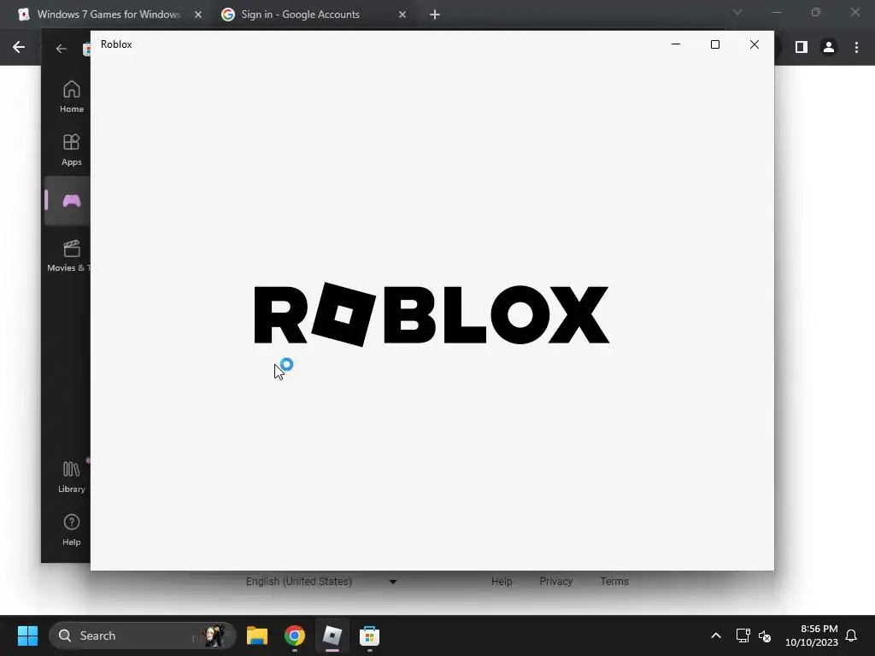This screenshot has height=656, width=875.
Task: Expand Chrome tab search chevron
Action: tap(737, 12)
